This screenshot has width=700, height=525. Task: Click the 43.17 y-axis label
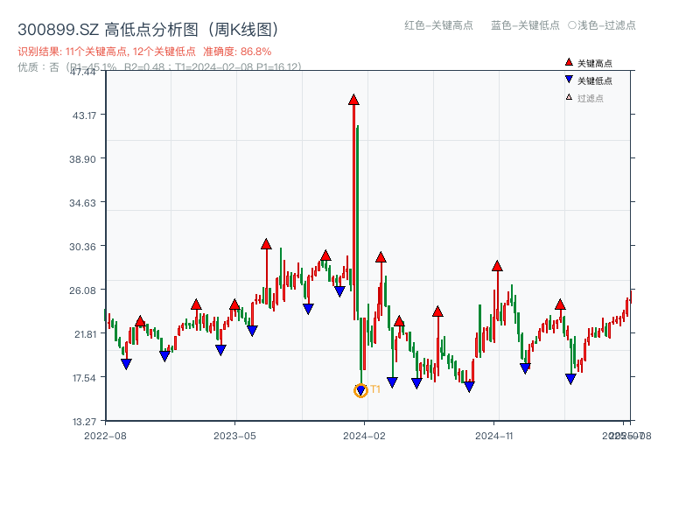[84, 115]
